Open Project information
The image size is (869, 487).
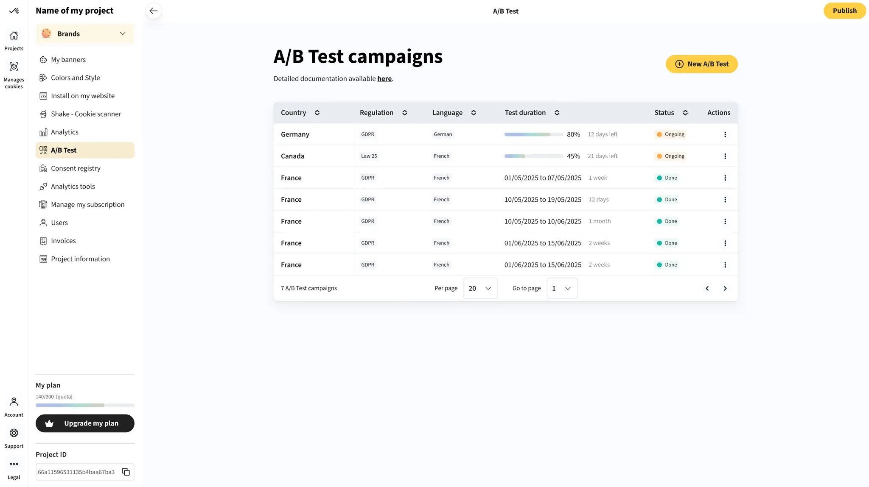[85, 259]
